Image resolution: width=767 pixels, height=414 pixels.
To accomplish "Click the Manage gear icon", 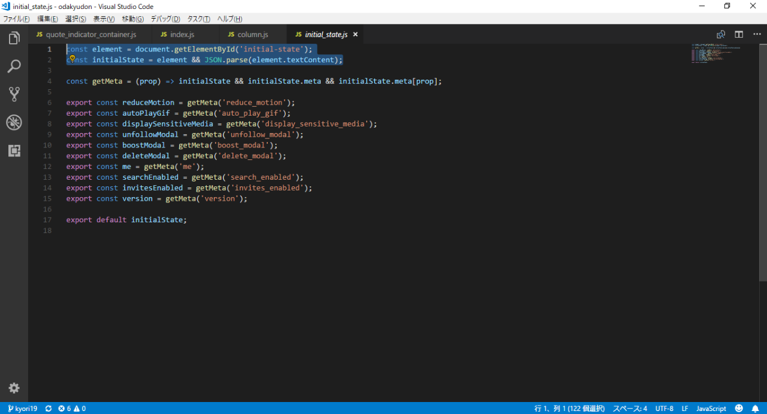I will 14,388.
